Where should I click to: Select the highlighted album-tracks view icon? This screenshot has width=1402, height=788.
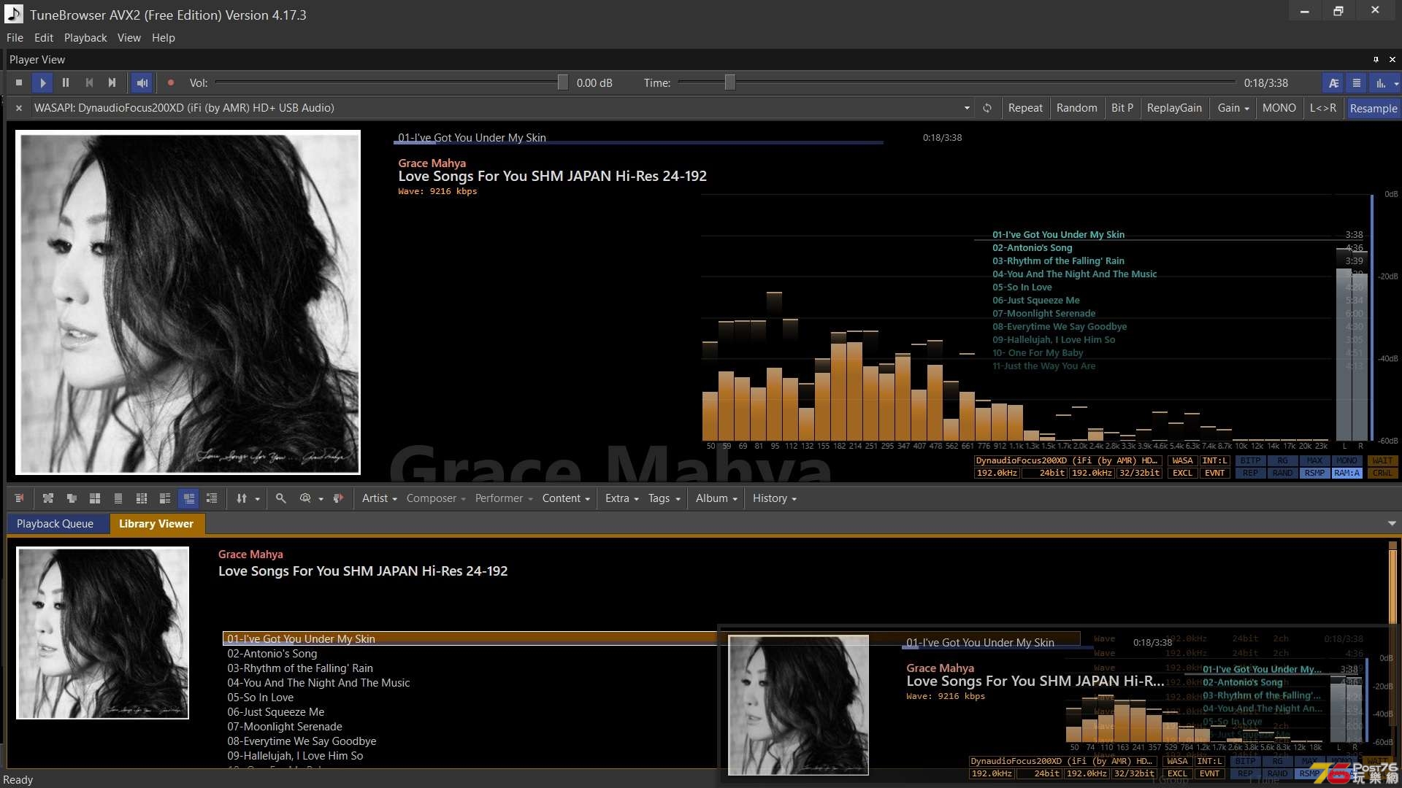coord(188,498)
